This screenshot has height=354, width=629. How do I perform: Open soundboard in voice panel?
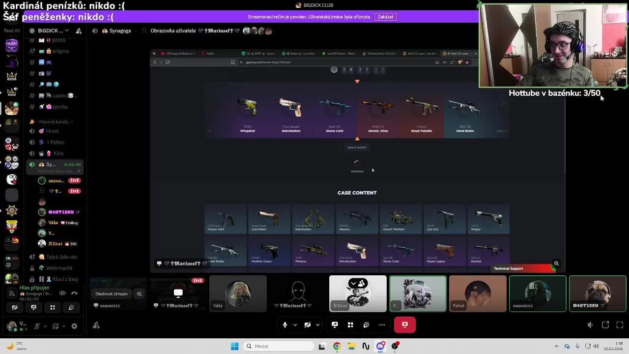[x=71, y=307]
